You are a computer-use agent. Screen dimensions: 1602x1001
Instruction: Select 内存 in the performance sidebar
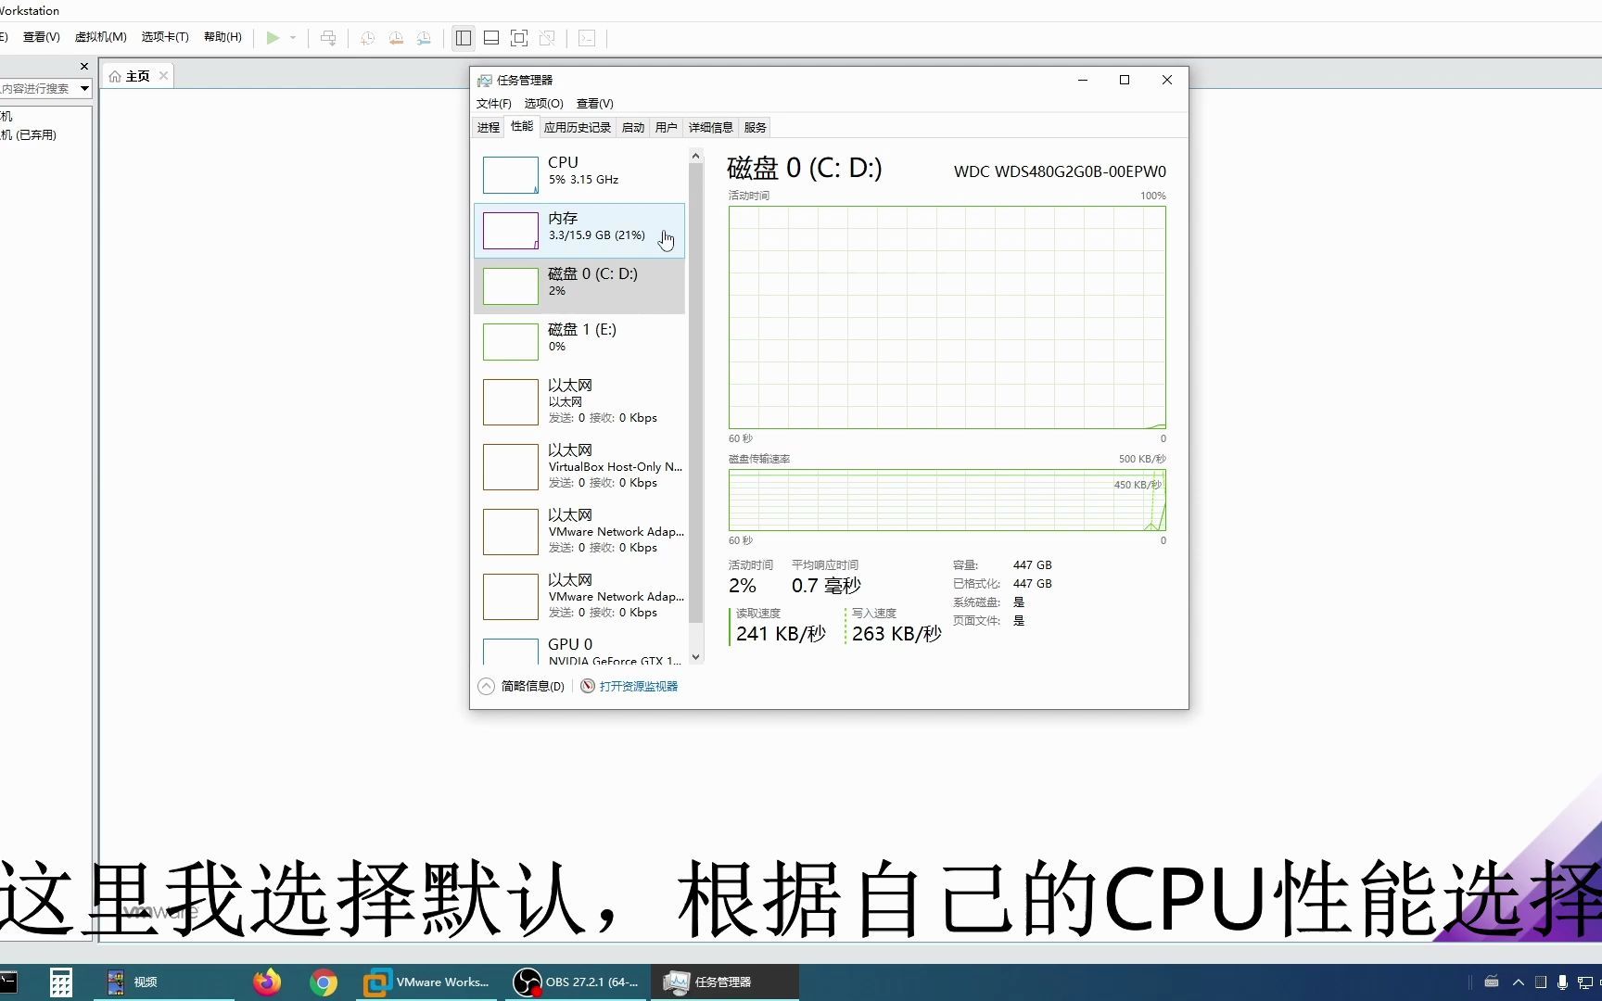(579, 230)
